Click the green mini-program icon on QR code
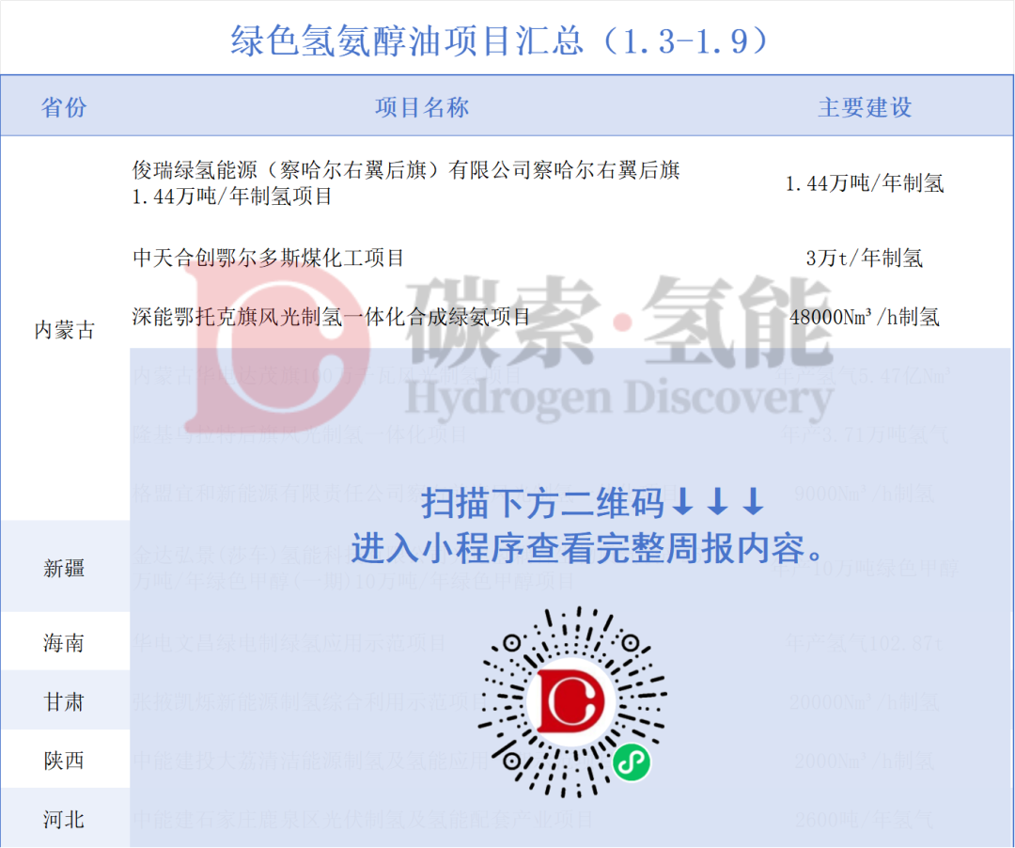The width and height of the screenshot is (1015, 848). (632, 762)
